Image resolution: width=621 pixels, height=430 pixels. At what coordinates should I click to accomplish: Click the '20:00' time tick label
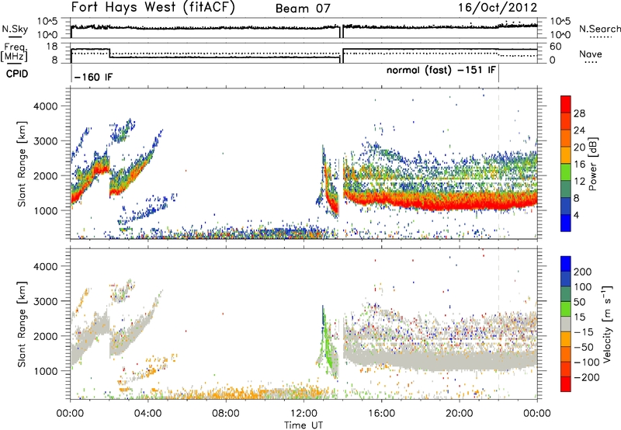click(459, 414)
